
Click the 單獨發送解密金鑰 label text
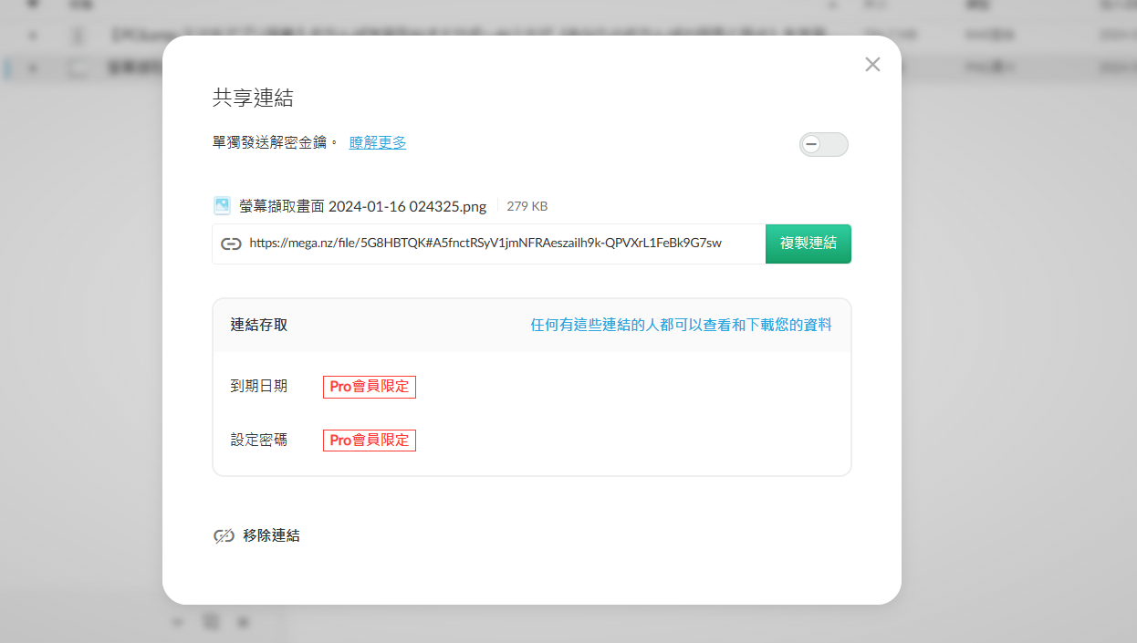click(275, 142)
